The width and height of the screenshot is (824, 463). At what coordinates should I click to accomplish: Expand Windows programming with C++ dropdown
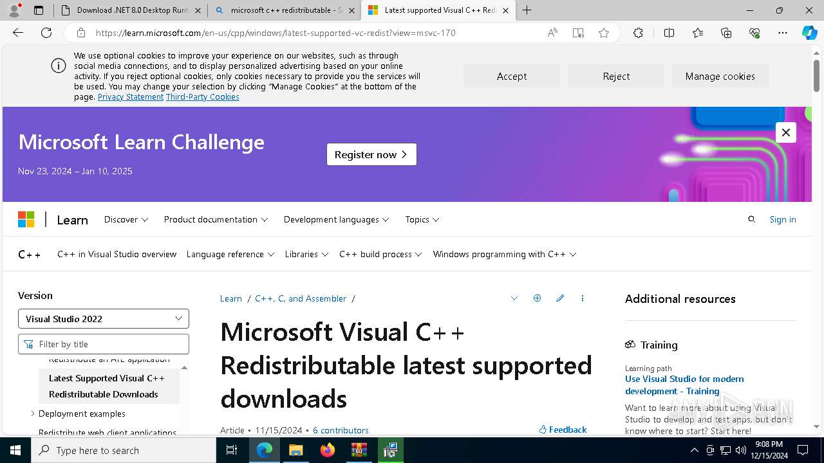click(x=505, y=254)
